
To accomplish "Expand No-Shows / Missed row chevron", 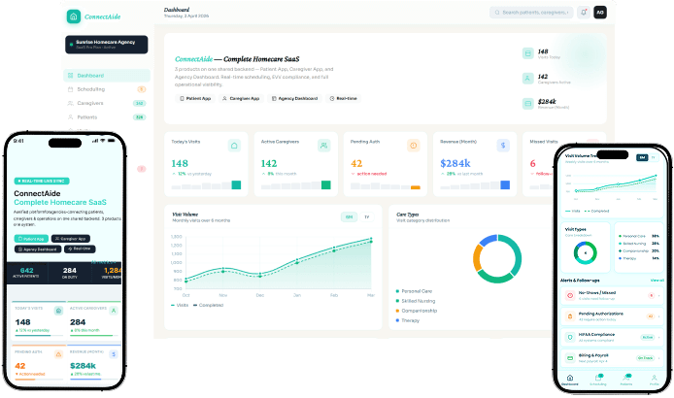I will point(659,295).
